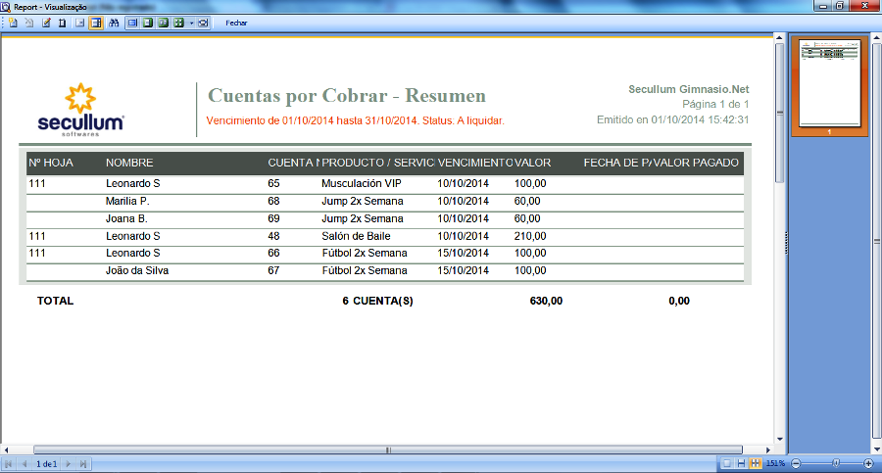Select highlighted facing pages layout icon

[755, 463]
